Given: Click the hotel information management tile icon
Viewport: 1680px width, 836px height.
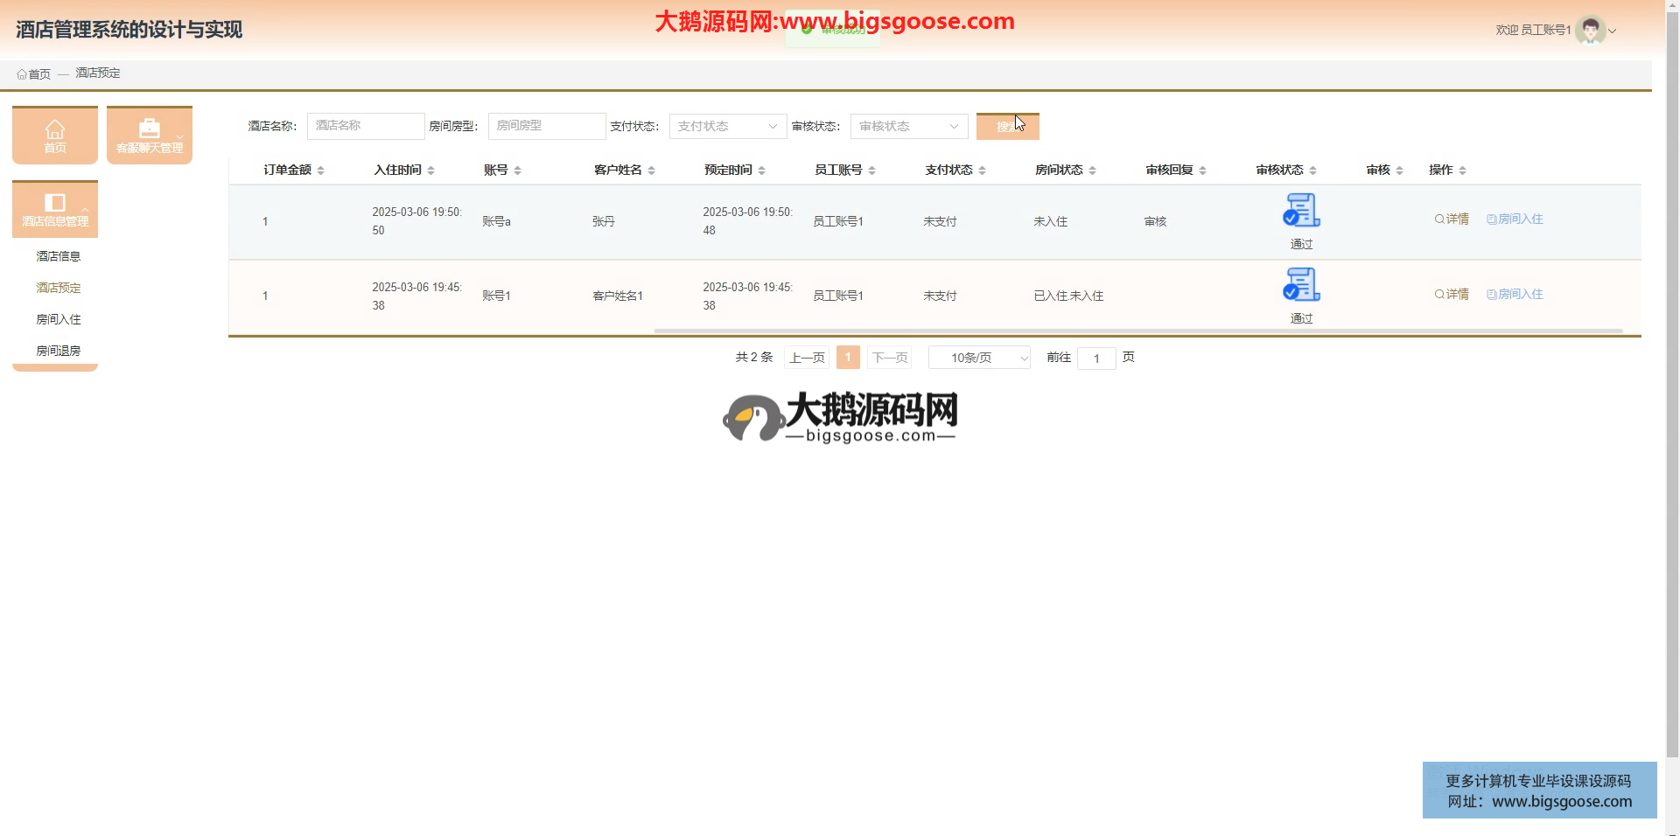Looking at the screenshot, I should (55, 204).
